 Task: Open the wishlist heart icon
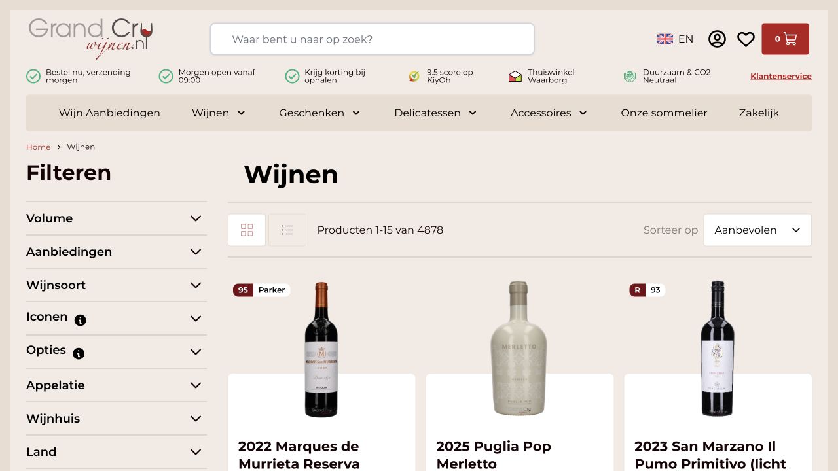tap(746, 39)
